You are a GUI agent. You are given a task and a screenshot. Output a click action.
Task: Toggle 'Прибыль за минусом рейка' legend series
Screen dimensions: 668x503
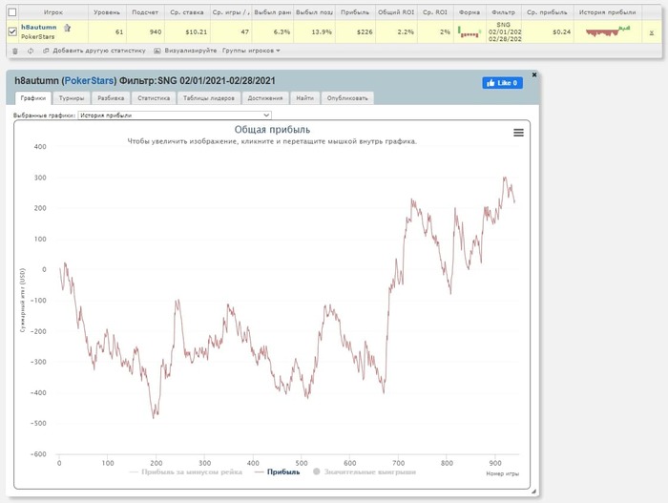186,472
